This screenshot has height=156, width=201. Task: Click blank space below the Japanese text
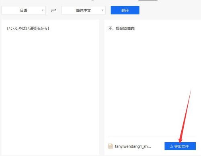pyautogui.click(x=50, y=87)
